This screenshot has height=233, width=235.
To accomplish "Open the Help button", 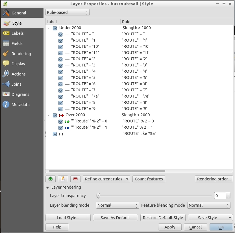I will pos(57,227).
